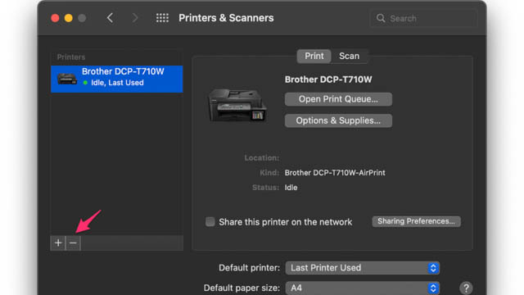Enable Share this printer on the network

(x=210, y=221)
